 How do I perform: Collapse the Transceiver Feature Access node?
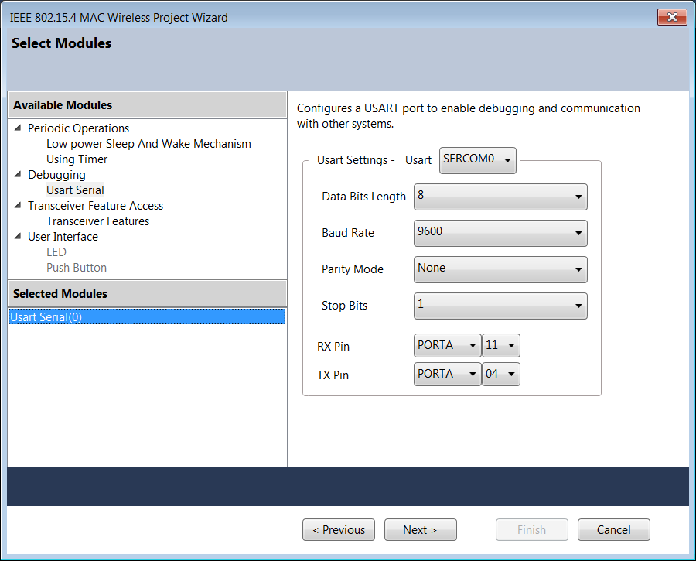[18, 206]
